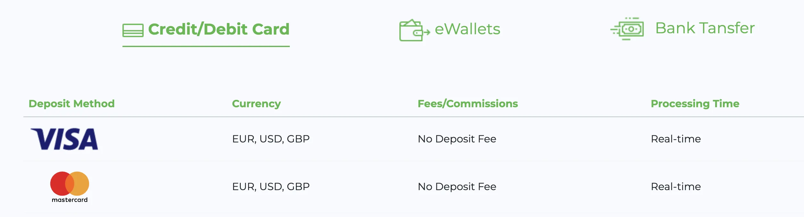
Task: Click the mastercard text under logo
Action: click(x=70, y=200)
